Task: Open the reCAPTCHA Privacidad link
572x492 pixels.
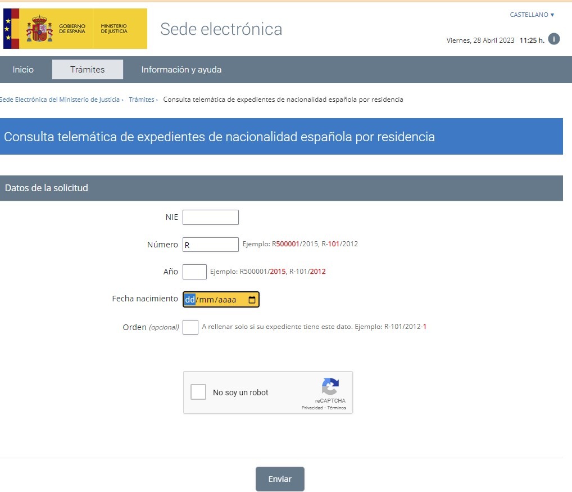Action: pos(312,408)
